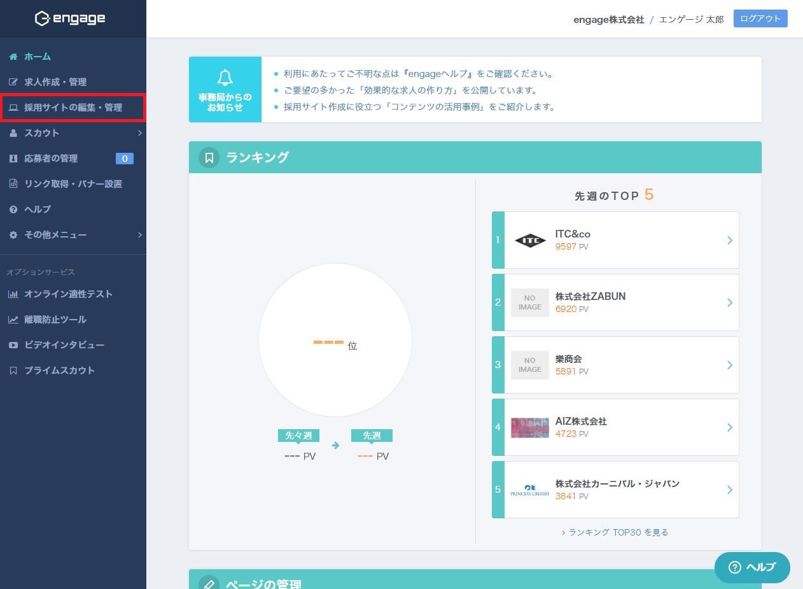Click the 9597 PV count
The image size is (803, 589).
(x=571, y=246)
